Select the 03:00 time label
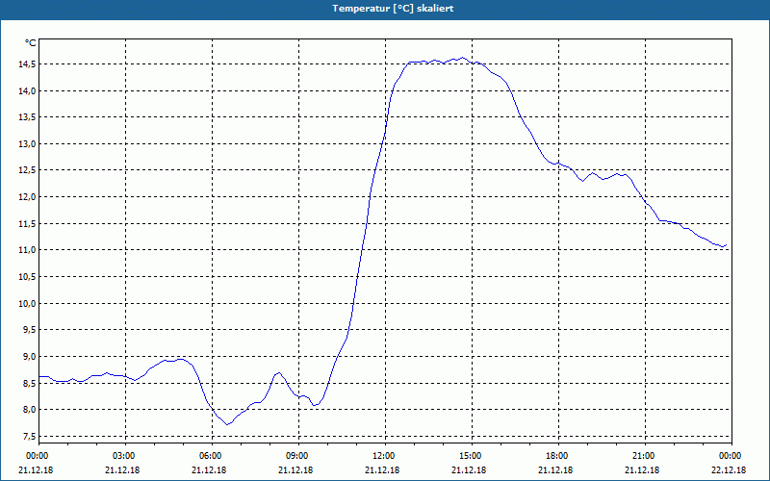 click(x=123, y=456)
